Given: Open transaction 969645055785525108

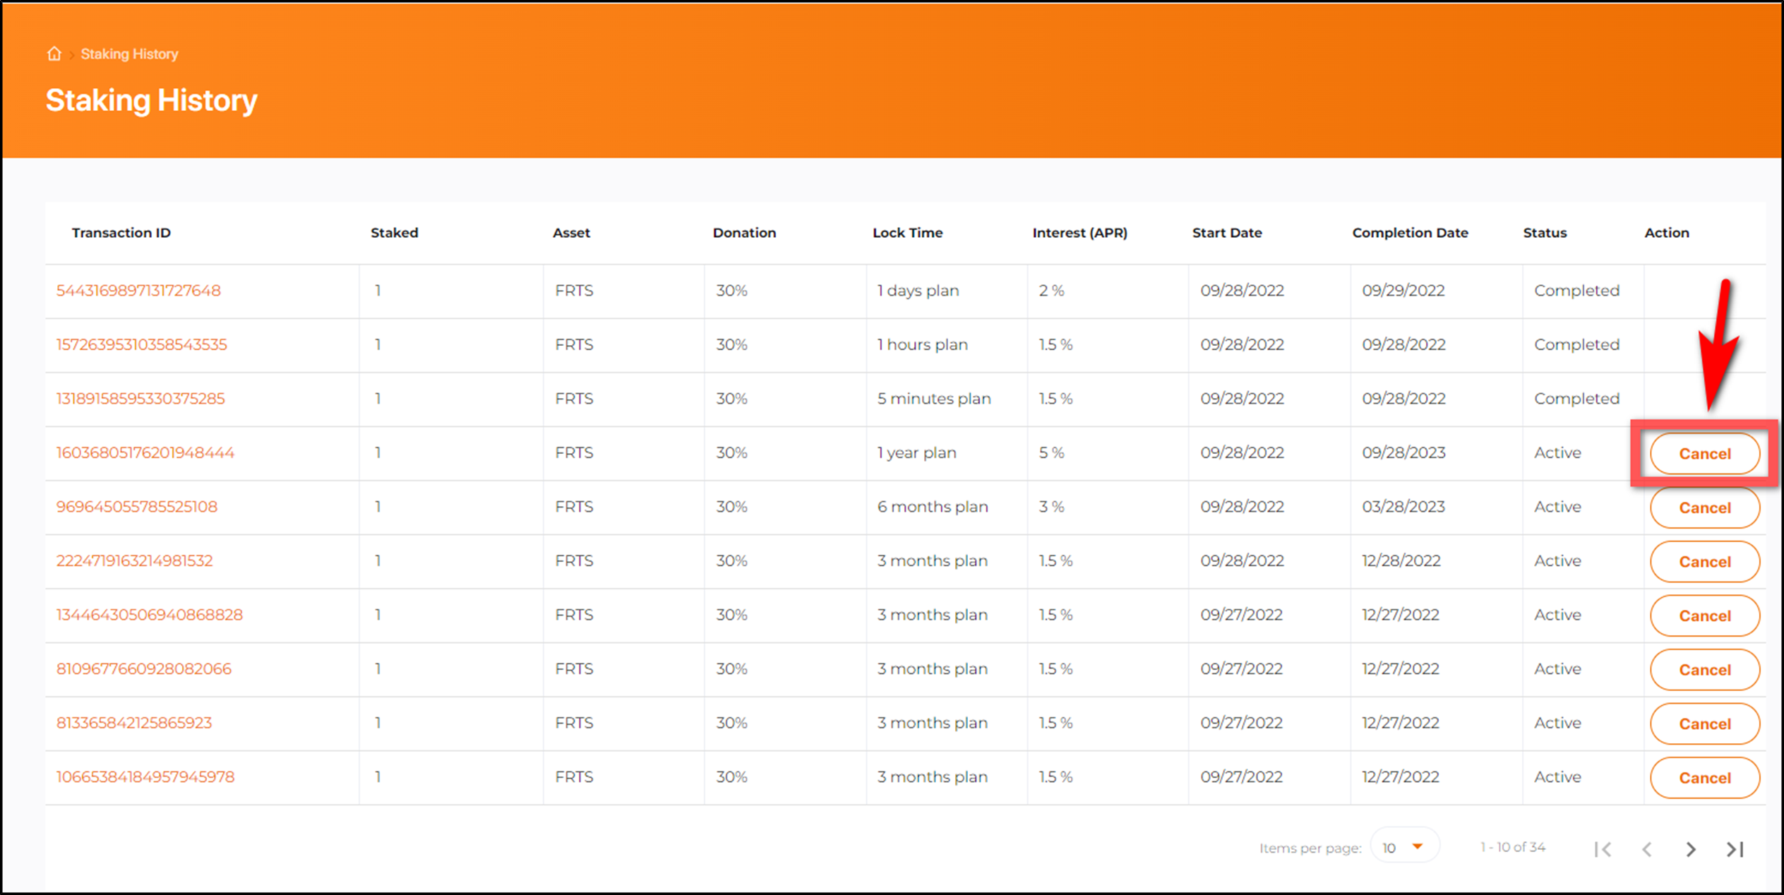Looking at the screenshot, I should click(x=136, y=507).
